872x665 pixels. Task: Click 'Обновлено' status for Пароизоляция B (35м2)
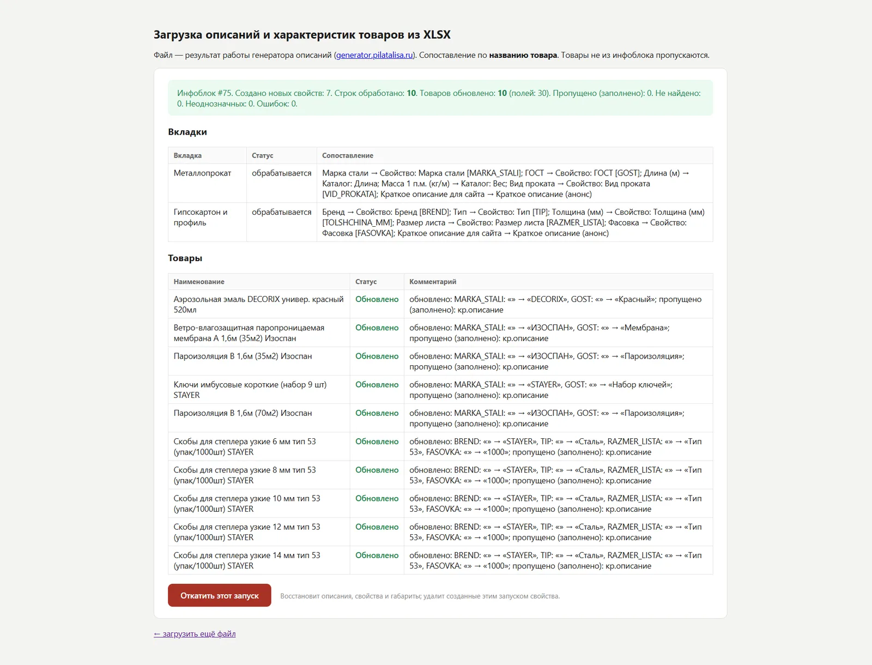click(377, 356)
